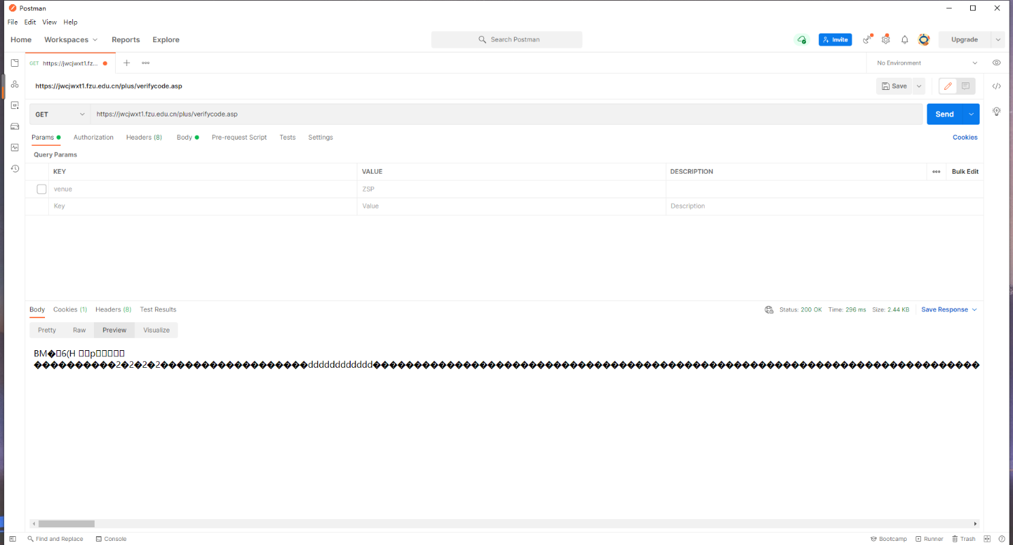Click the environment quick look eye icon
Image resolution: width=1013 pixels, height=545 pixels.
tap(997, 63)
